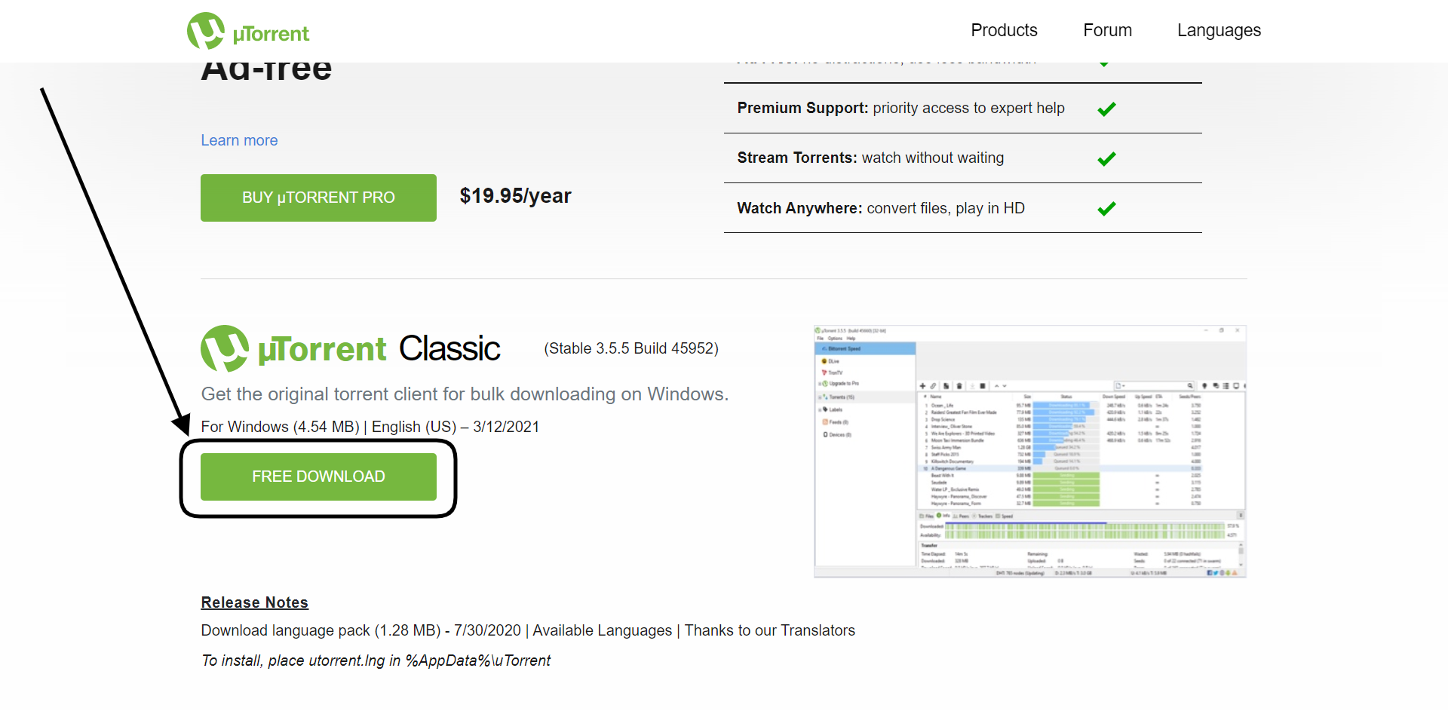Image resolution: width=1448 pixels, height=711 pixels.
Task: Open the Release Notes link
Action: [x=255, y=602]
